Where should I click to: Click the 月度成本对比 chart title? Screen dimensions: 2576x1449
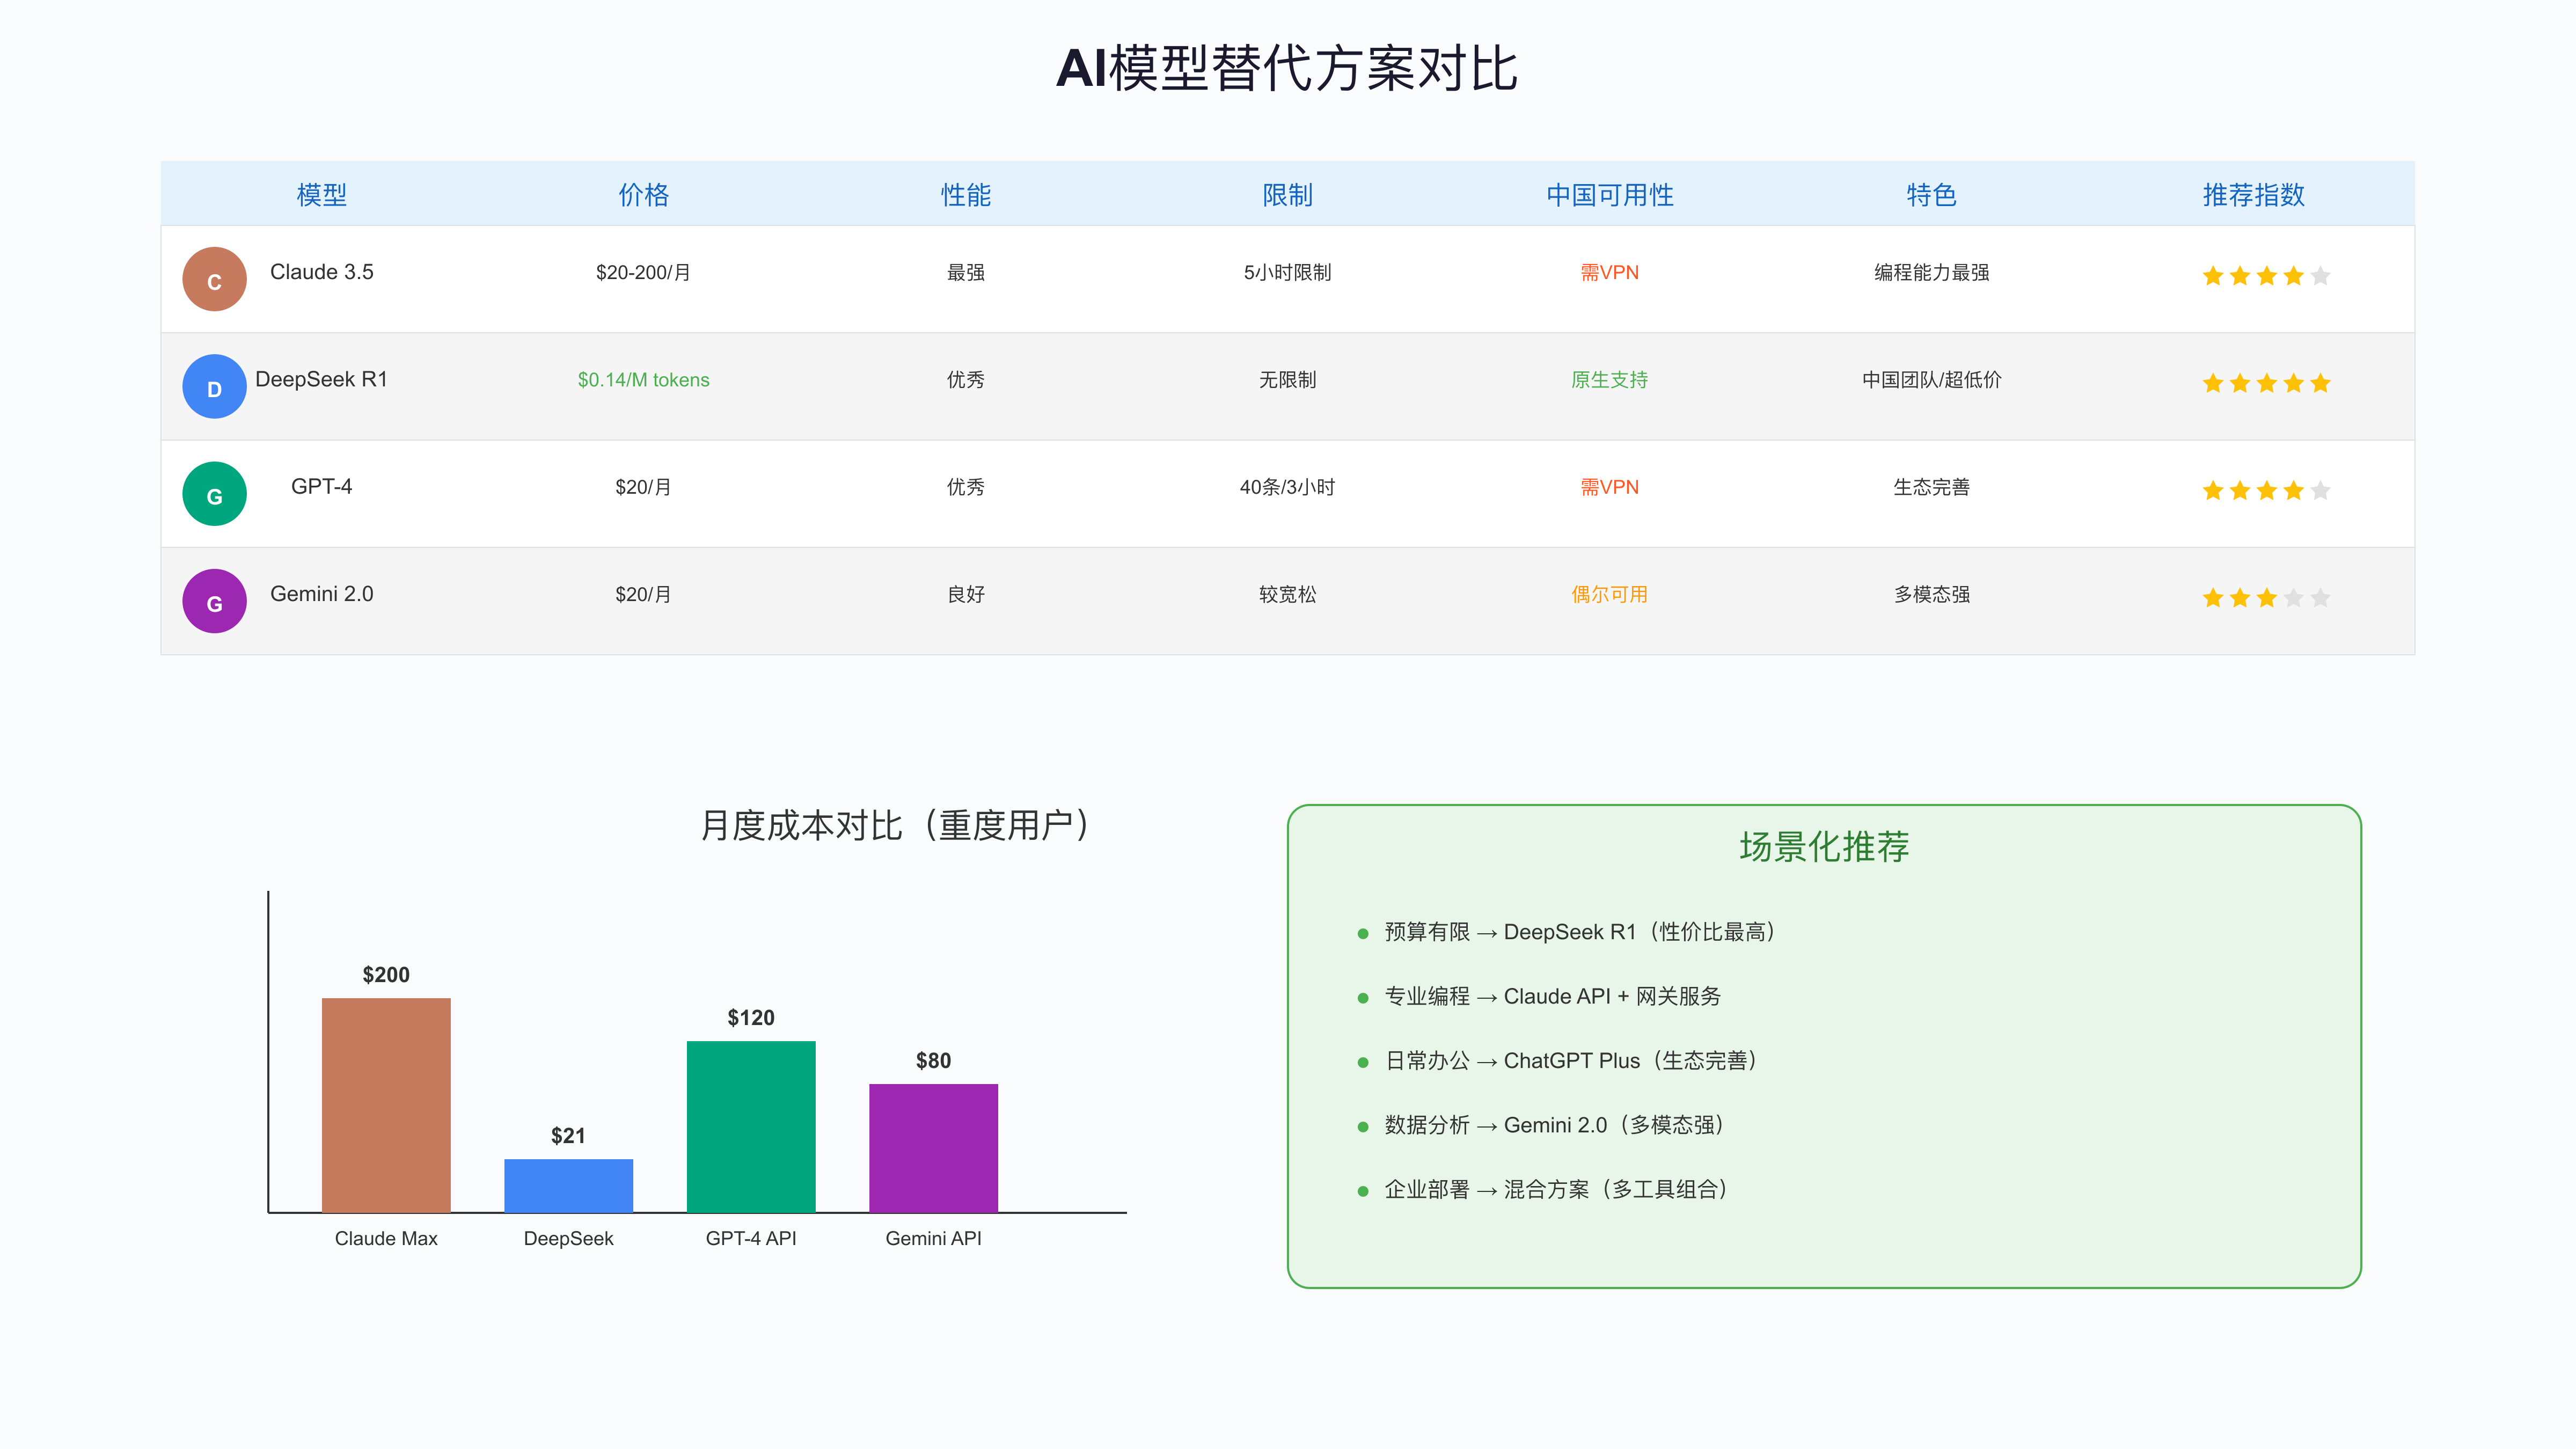click(x=897, y=826)
